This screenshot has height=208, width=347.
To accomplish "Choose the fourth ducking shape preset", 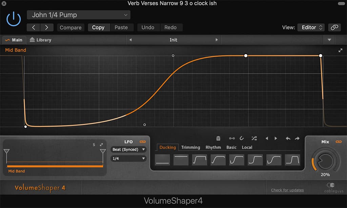I will tap(218, 160).
